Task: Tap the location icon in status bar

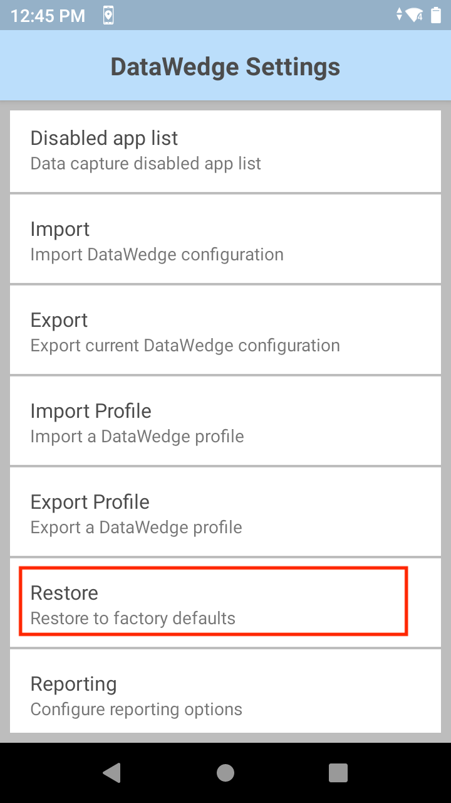Action: tap(108, 16)
